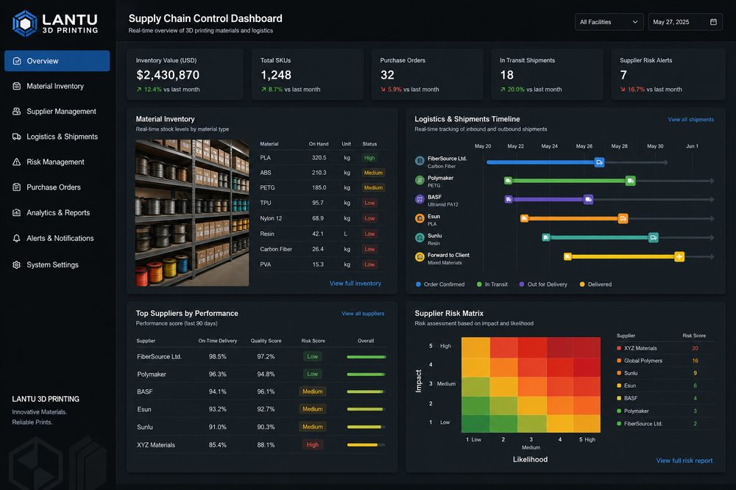Screen dimensions: 736x490
Task: Click the Order Confirmed blue legend dot
Action: click(x=418, y=284)
